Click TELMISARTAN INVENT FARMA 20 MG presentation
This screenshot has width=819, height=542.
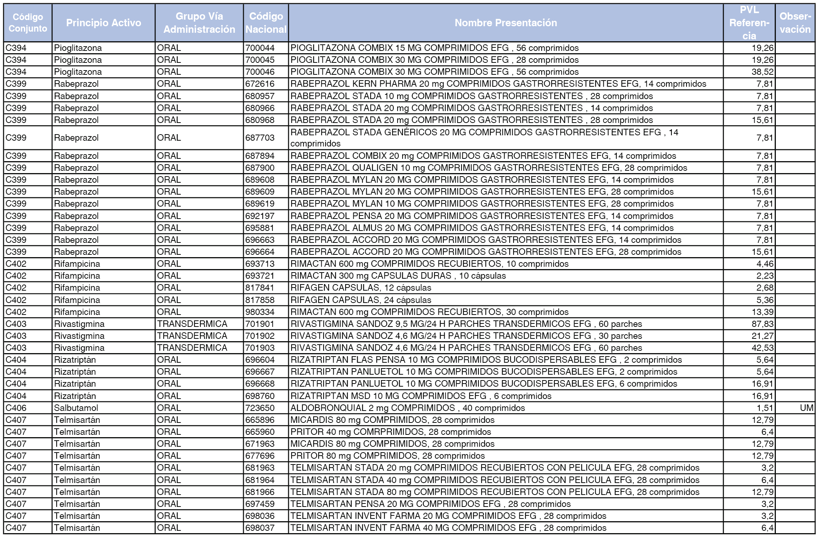[x=506, y=516]
